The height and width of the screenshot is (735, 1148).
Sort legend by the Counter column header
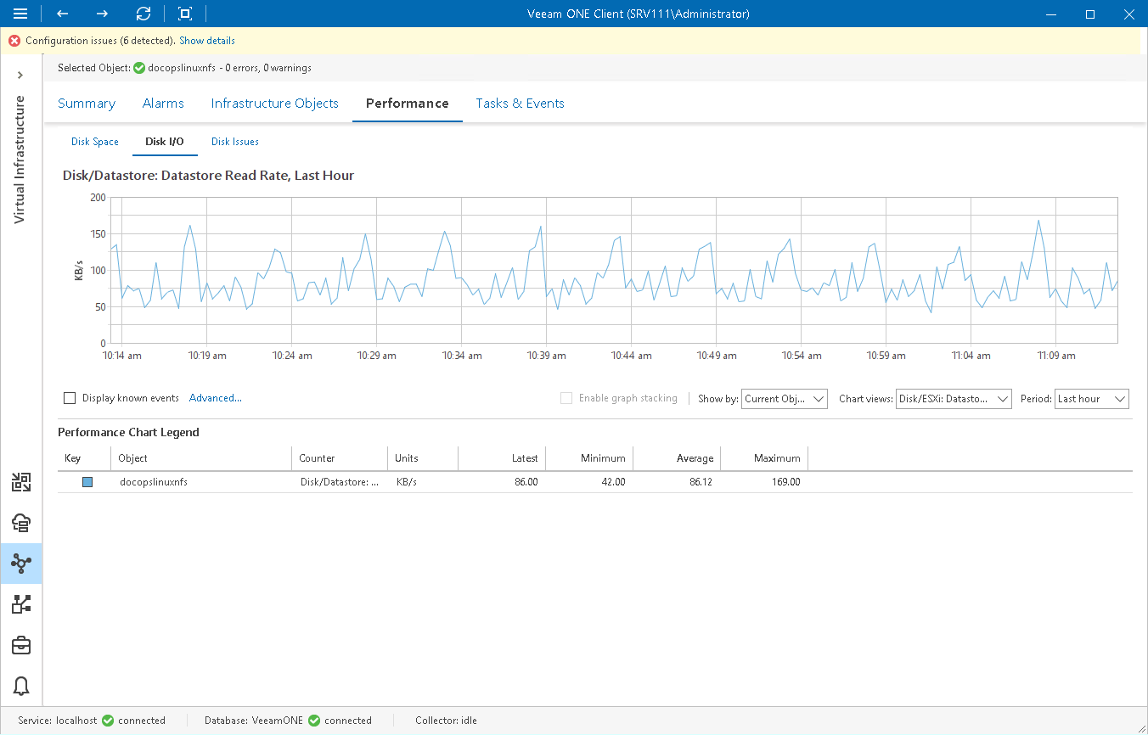(340, 458)
